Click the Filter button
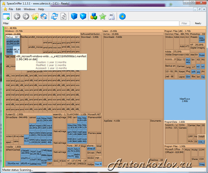 pos(184,23)
